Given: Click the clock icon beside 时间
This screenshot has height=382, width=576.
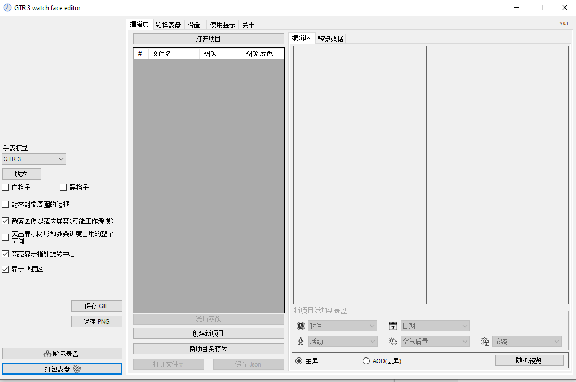Looking at the screenshot, I should (301, 326).
